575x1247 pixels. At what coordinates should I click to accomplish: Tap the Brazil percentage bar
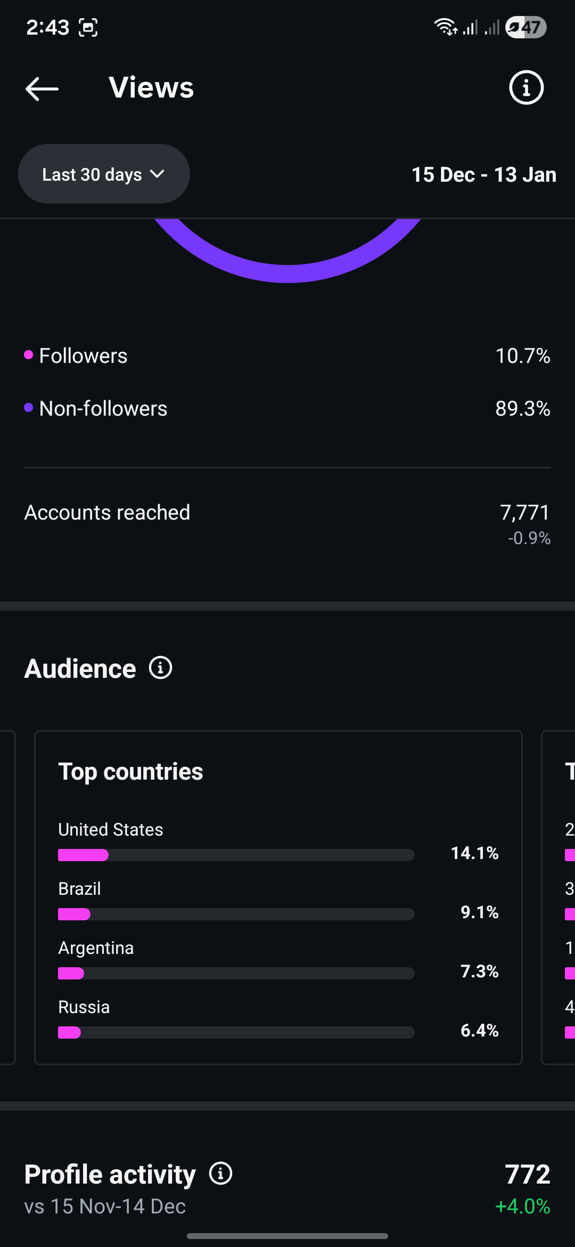pyautogui.click(x=236, y=914)
